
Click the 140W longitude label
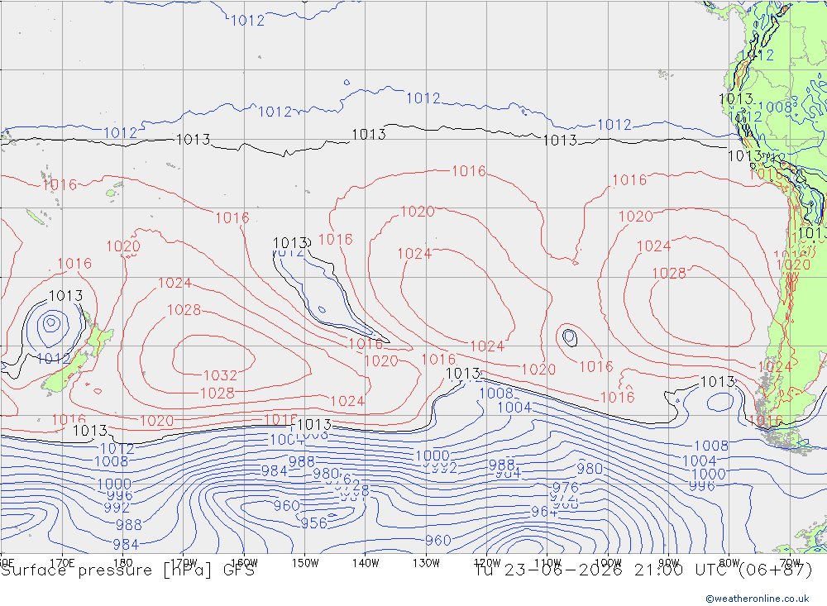(x=366, y=563)
